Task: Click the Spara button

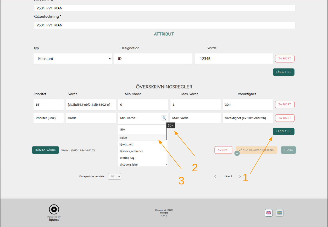Action: (x=288, y=150)
